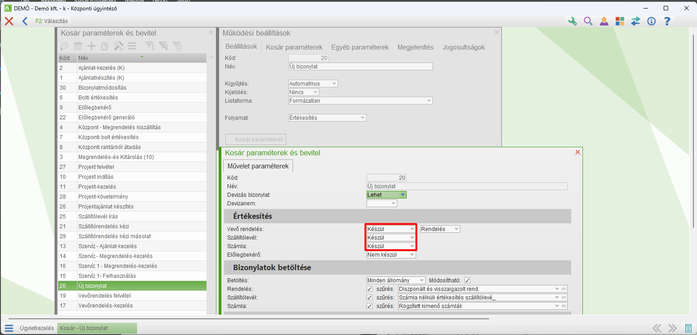The height and width of the screenshot is (335, 697).
Task: Click the F2: Választás button
Action: tap(52, 21)
